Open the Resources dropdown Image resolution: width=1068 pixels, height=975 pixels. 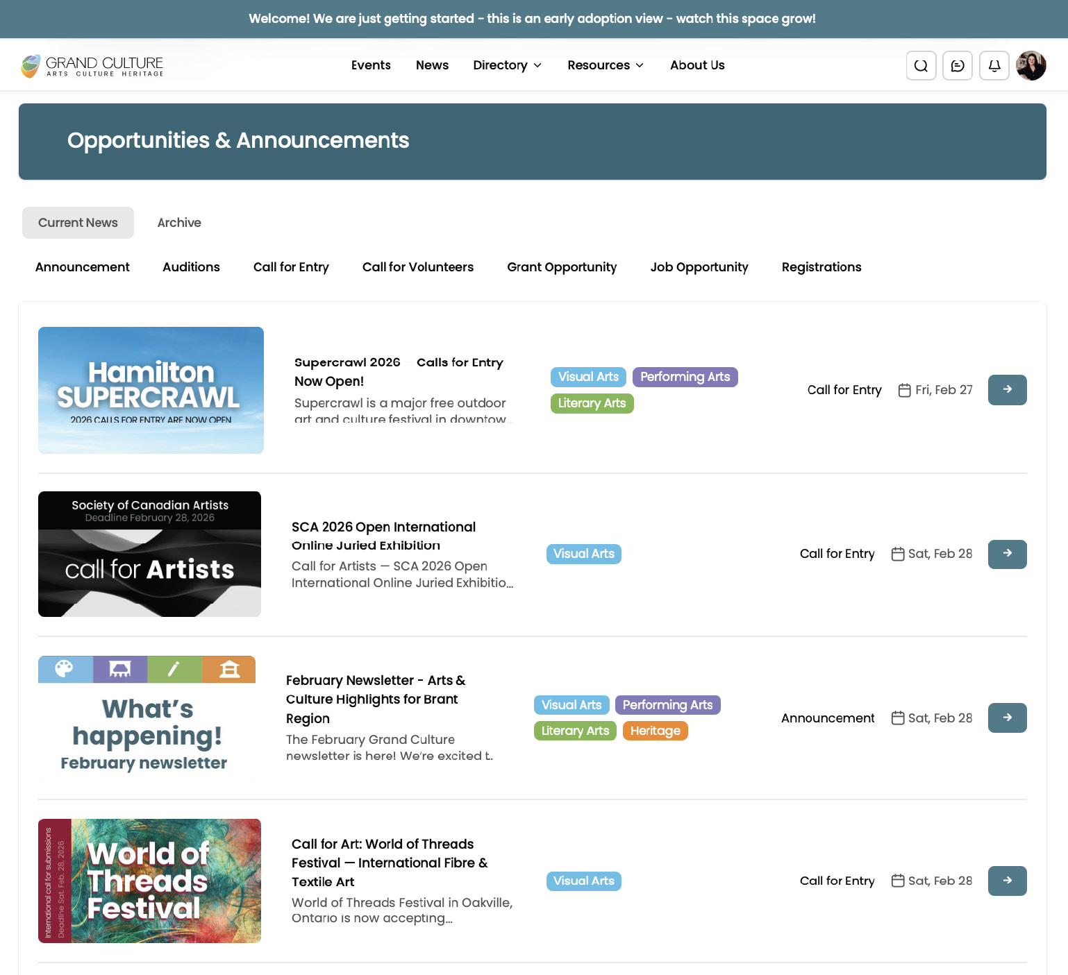click(x=605, y=65)
